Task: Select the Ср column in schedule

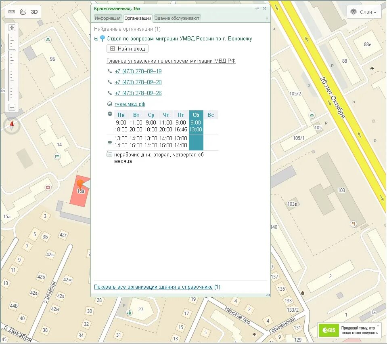Action: (x=151, y=115)
